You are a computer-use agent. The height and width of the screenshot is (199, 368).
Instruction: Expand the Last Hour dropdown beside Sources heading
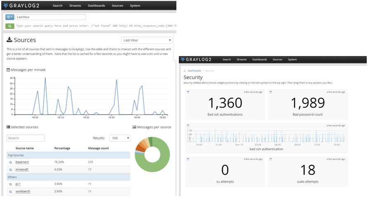pyautogui.click(x=146, y=40)
